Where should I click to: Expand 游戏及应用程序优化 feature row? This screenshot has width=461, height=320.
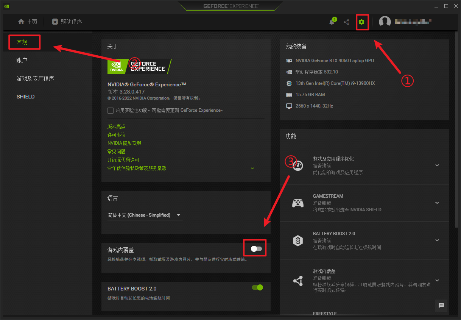pyautogui.click(x=437, y=165)
